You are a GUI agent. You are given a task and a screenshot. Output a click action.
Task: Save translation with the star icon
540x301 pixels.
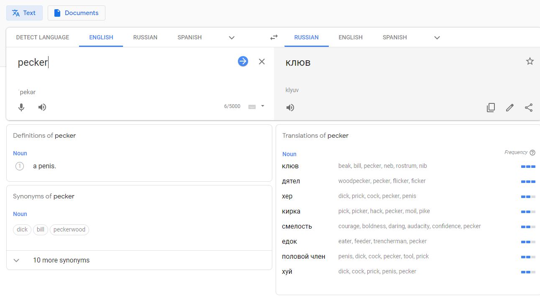coord(530,62)
